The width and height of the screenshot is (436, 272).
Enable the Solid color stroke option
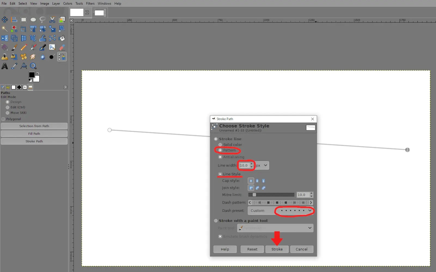220,145
